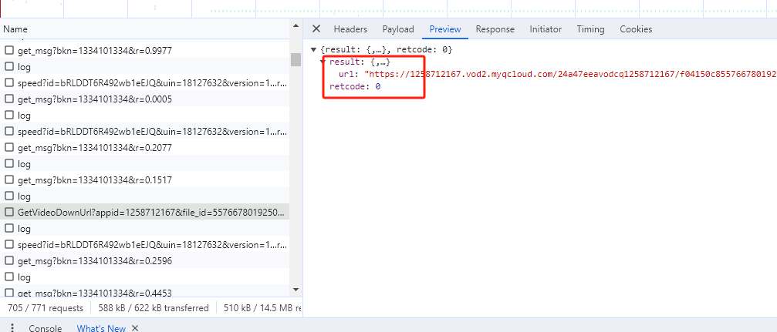Click the 510 kB / 14.5 MB status text

pos(262,308)
